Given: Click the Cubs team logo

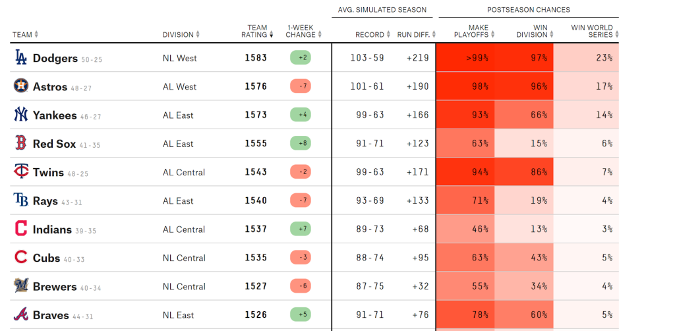Looking at the screenshot, I should coord(21,258).
